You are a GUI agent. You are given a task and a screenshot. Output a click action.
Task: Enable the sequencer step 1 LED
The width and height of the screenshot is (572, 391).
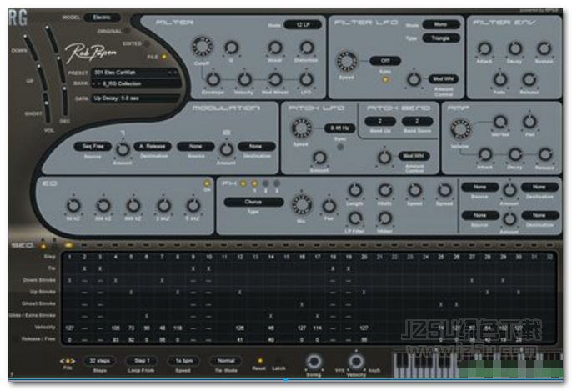[x=68, y=245]
